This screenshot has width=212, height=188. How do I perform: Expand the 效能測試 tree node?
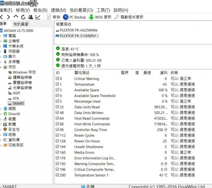pyautogui.click(x=1, y=145)
